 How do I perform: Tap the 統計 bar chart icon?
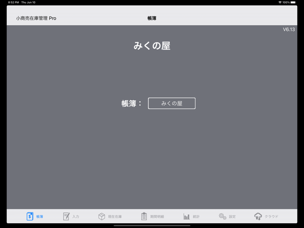186,216
